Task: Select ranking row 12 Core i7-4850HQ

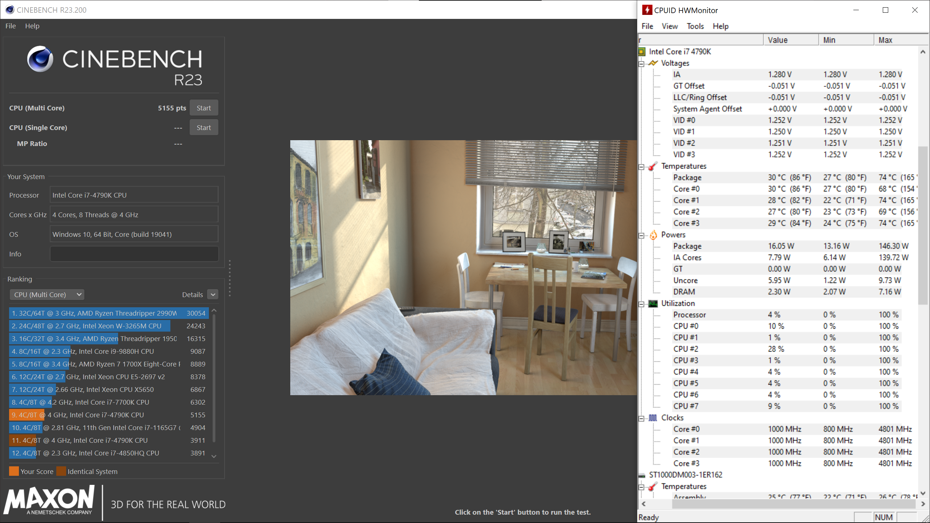Action: tap(109, 453)
